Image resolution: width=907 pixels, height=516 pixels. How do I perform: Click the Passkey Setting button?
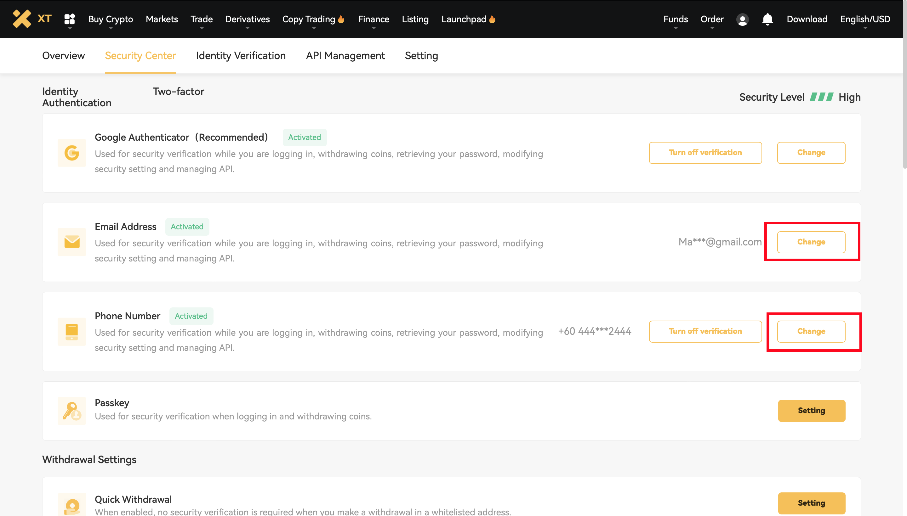(x=811, y=411)
